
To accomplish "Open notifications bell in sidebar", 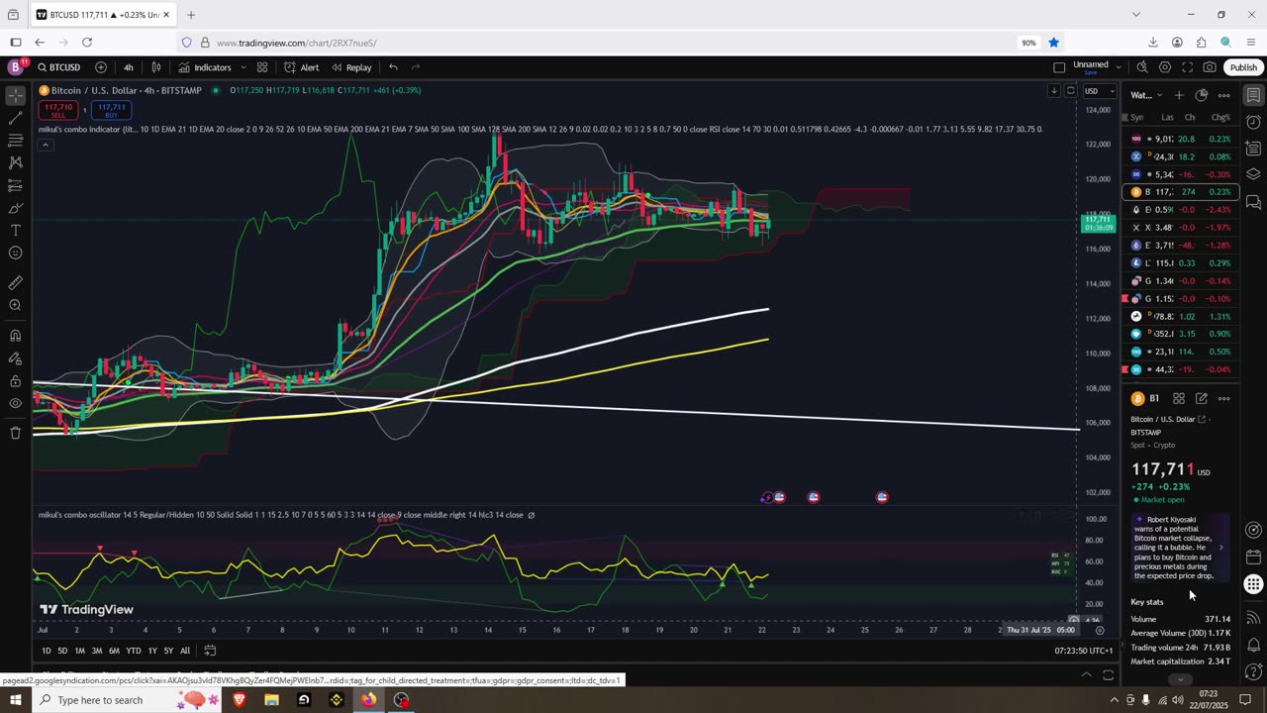I will [x=1253, y=645].
